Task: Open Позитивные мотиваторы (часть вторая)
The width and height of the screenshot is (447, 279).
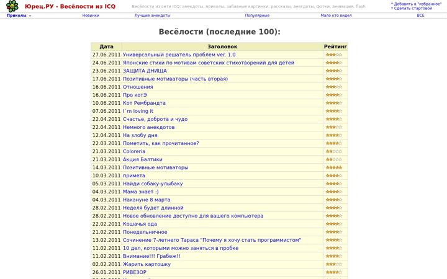Action: pos(175,79)
